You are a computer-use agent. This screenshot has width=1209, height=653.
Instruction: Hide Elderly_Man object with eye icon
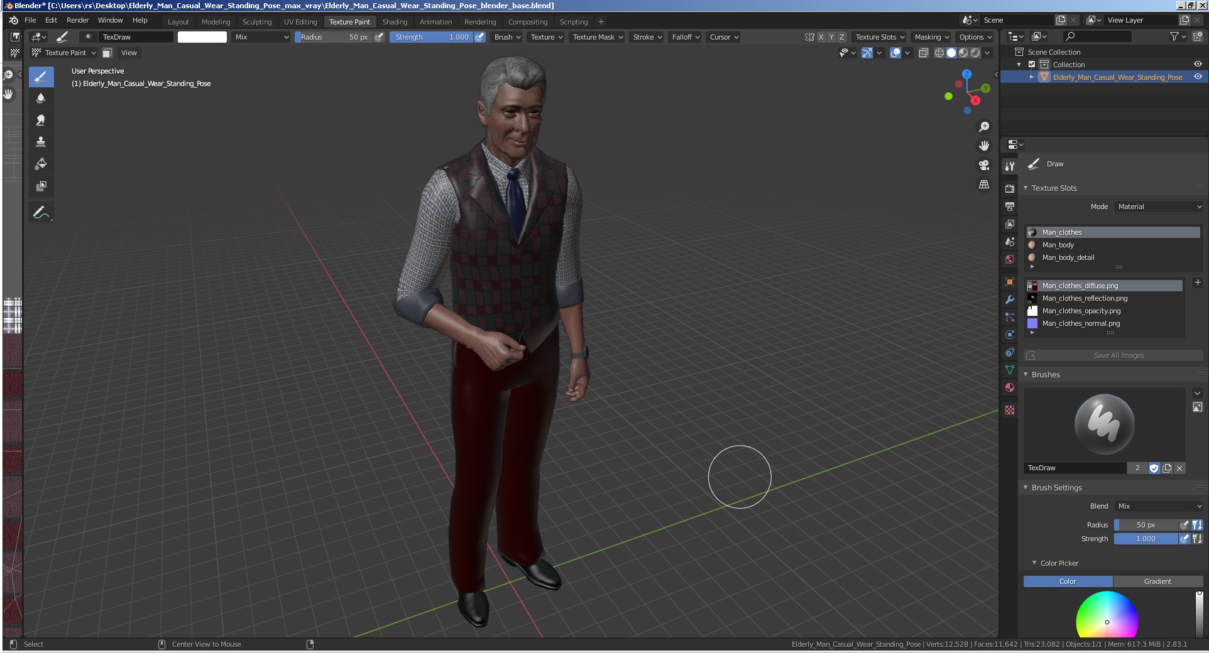coord(1198,77)
